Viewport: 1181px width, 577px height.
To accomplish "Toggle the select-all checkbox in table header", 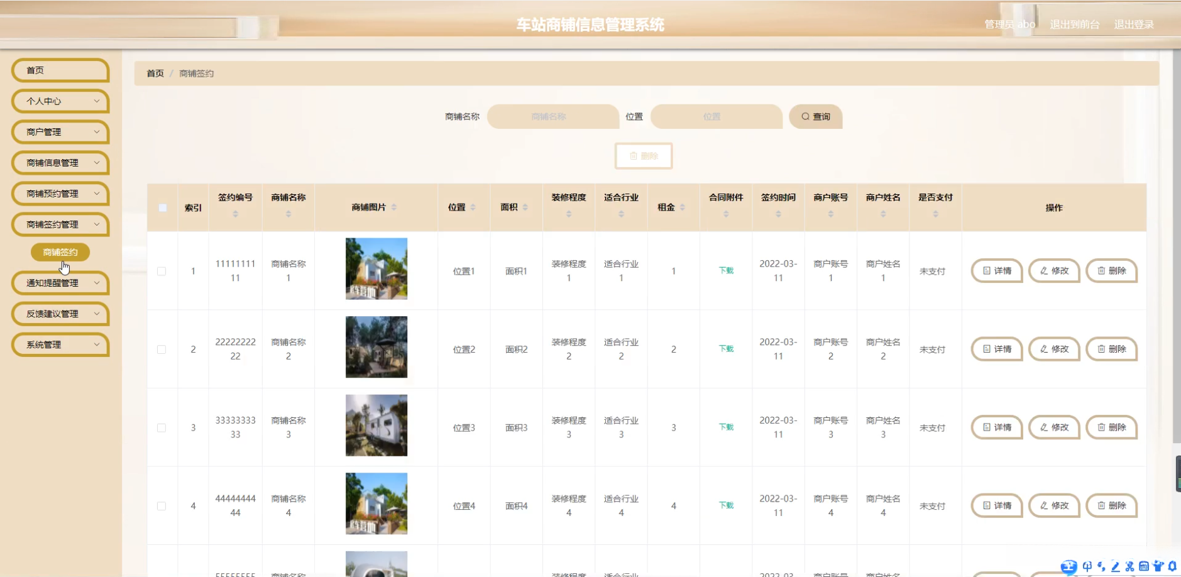I will 163,207.
